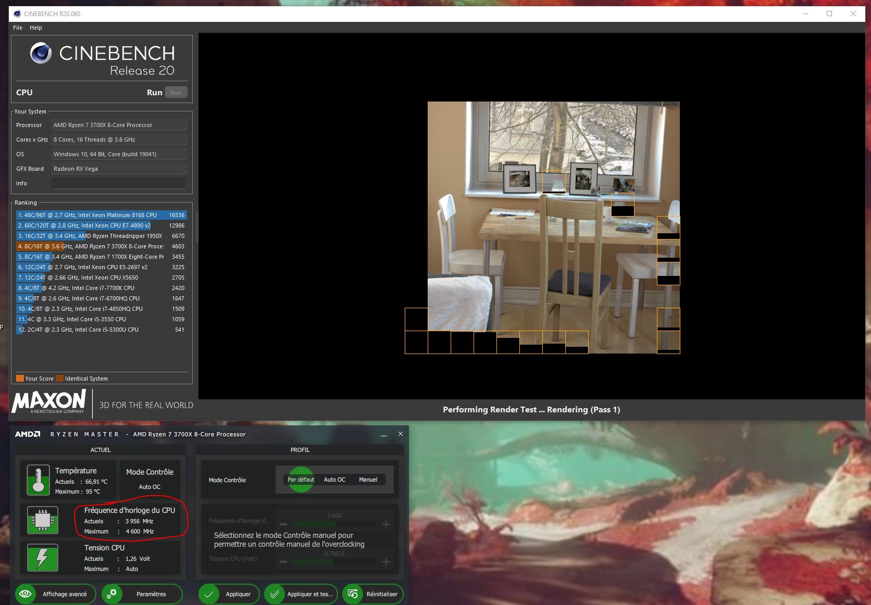Click the Cinebench title bar app icon
Screen dimensions: 871x605
tap(17, 14)
